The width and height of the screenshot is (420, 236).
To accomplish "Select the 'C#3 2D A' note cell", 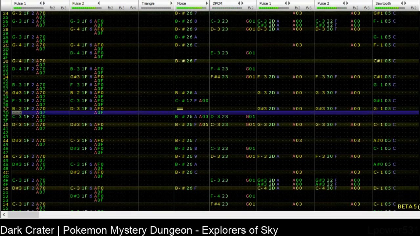I will [268, 25].
